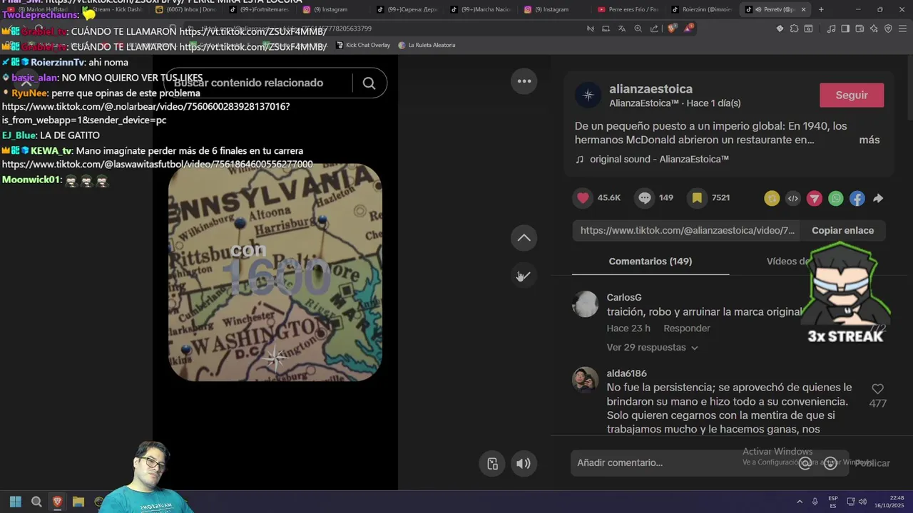Like the video with the heart icon
The image size is (913, 513).
[x=583, y=198]
